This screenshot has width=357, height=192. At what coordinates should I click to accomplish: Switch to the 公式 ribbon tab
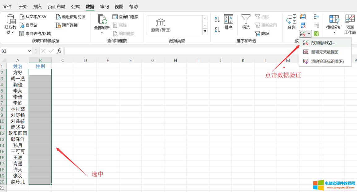point(75,7)
